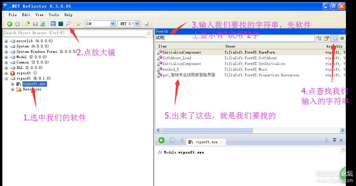Expand the Model (2.0.0.0) node
Screen dimensions: 356x186
click(6, 57)
